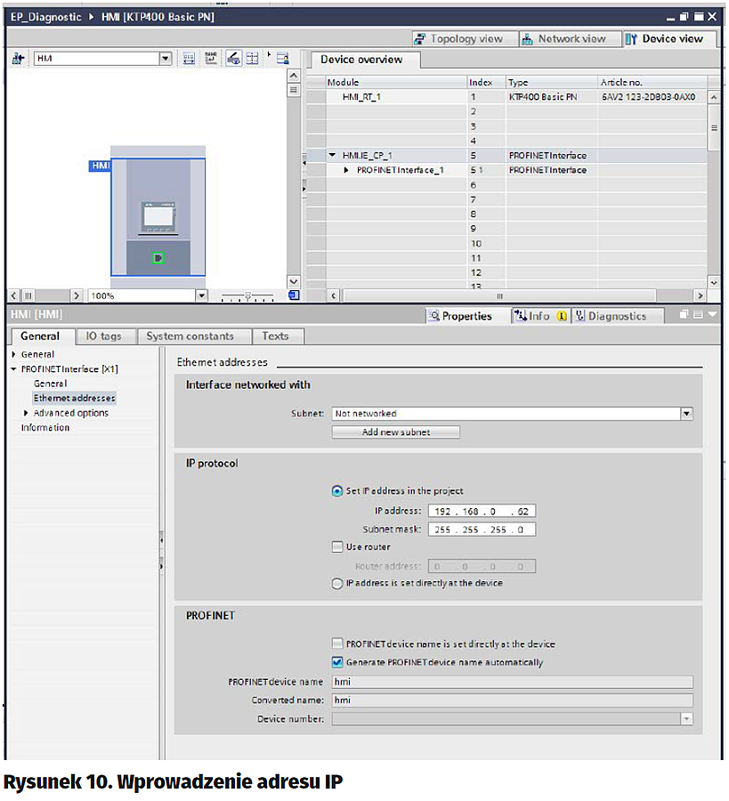Open the Subnet dropdown list
729x801 pixels.
(686, 414)
